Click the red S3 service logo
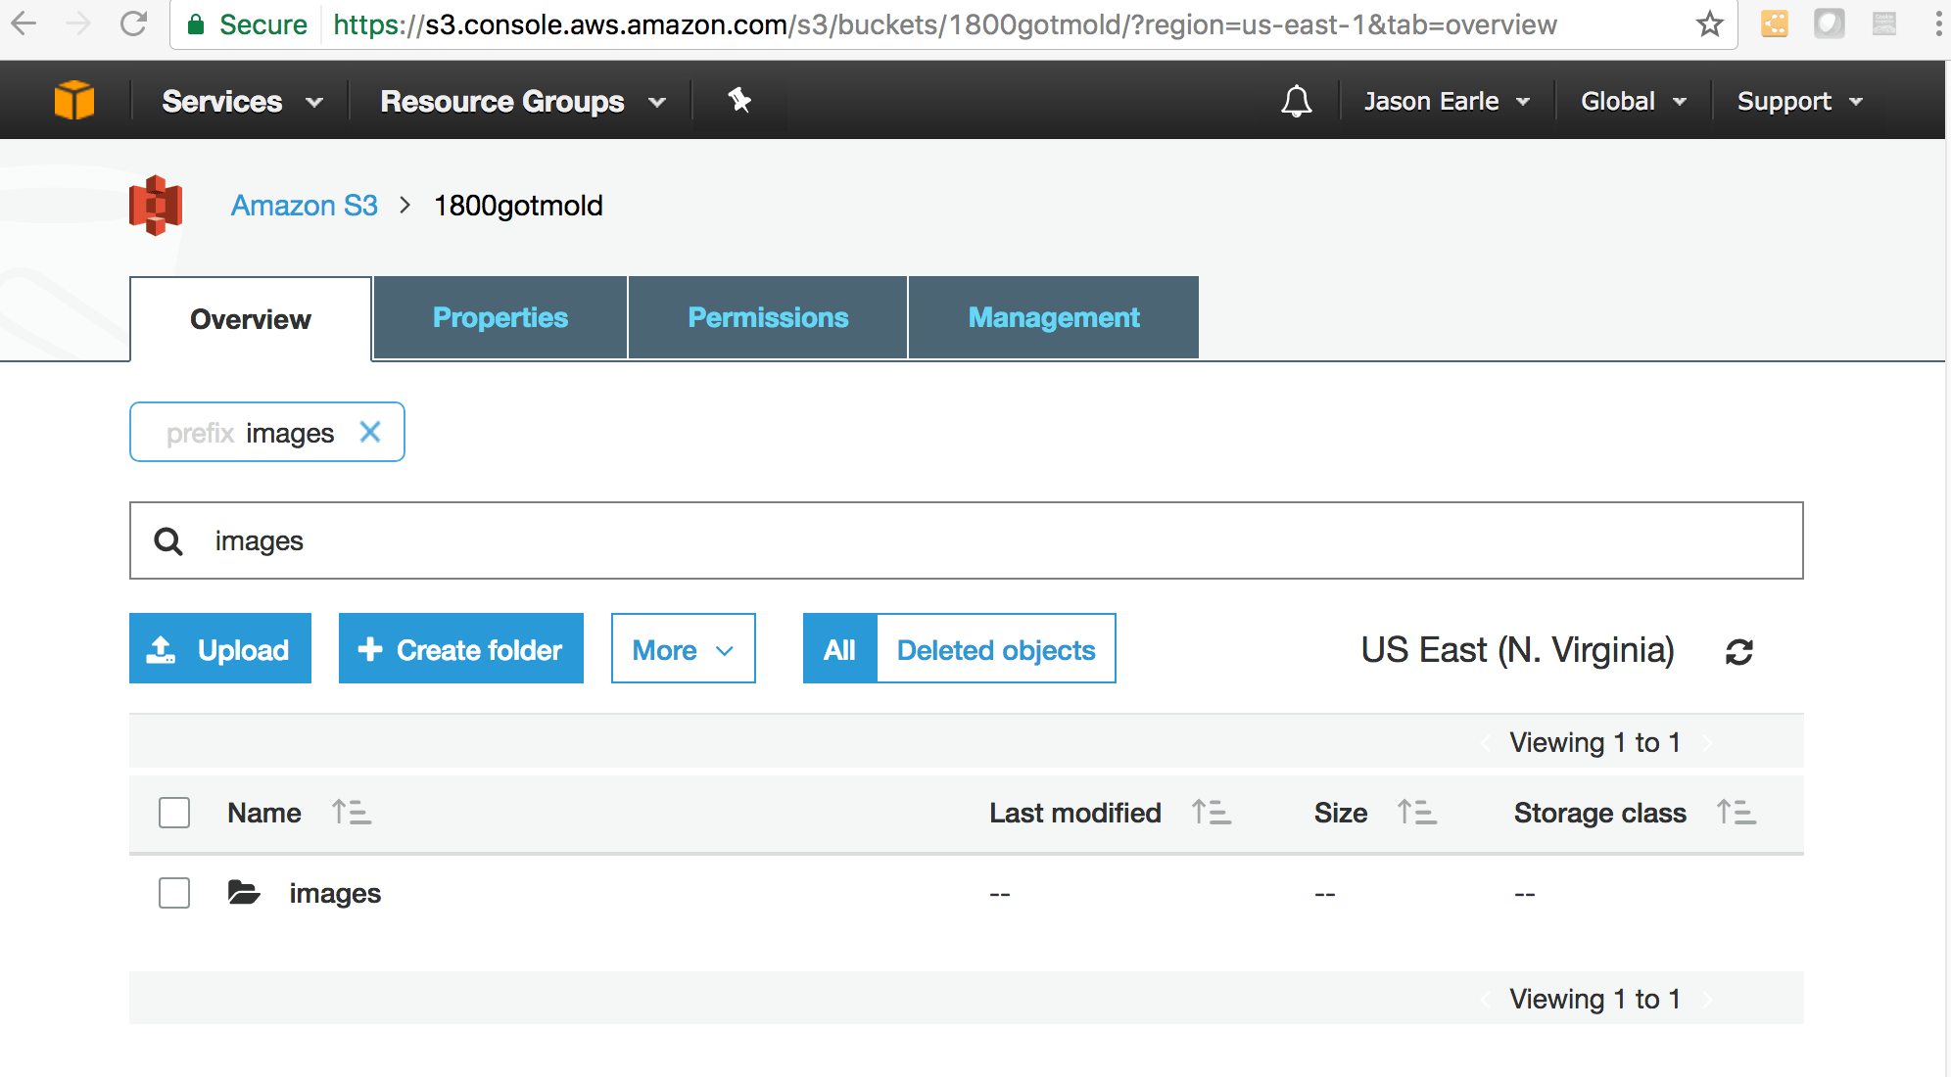The height and width of the screenshot is (1077, 1951). coord(156,206)
